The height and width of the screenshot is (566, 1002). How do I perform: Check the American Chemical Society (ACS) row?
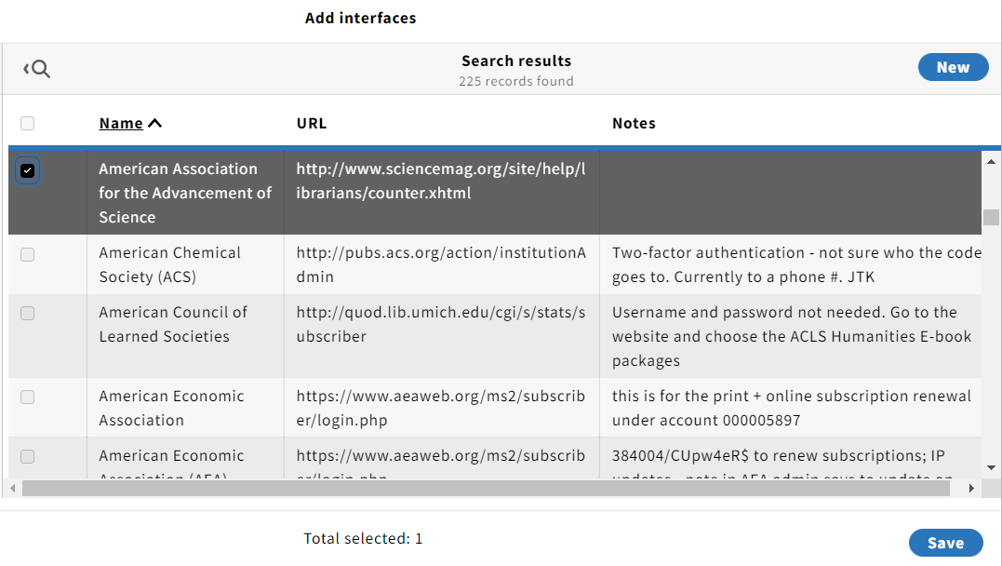point(28,254)
